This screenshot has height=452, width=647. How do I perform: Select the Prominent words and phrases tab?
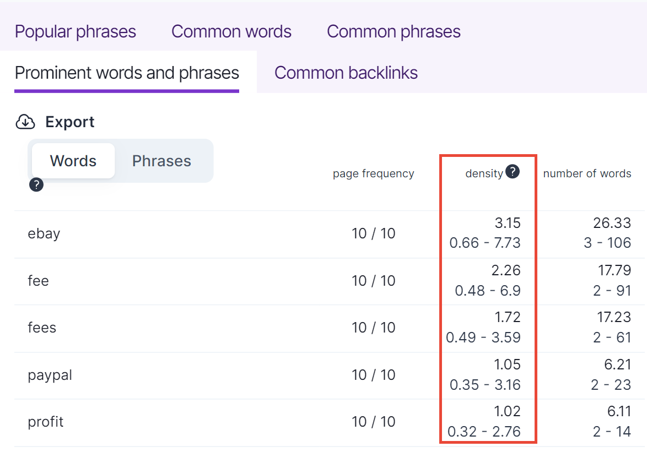click(127, 73)
